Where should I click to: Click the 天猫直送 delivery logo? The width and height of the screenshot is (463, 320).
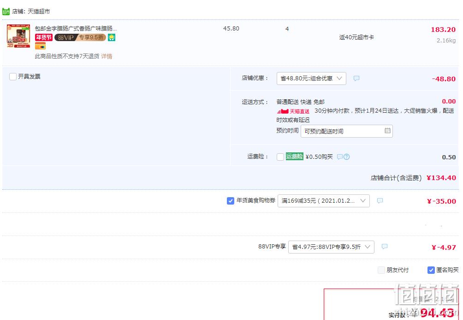click(x=293, y=111)
